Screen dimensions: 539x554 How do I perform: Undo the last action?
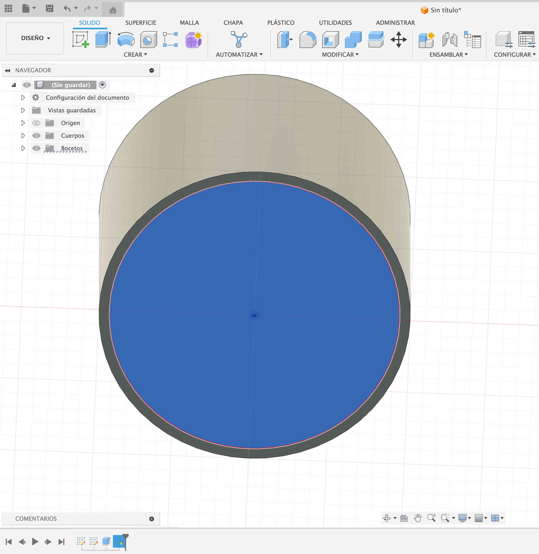coord(67,8)
